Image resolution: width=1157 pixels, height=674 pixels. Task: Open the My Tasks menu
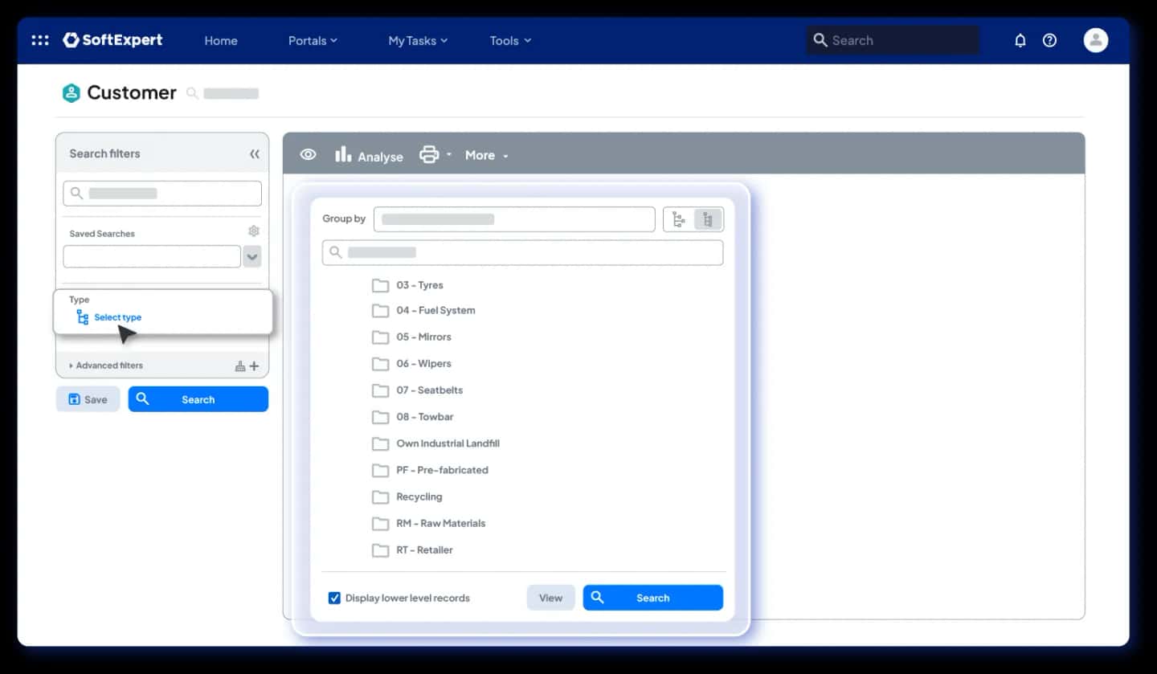click(418, 40)
